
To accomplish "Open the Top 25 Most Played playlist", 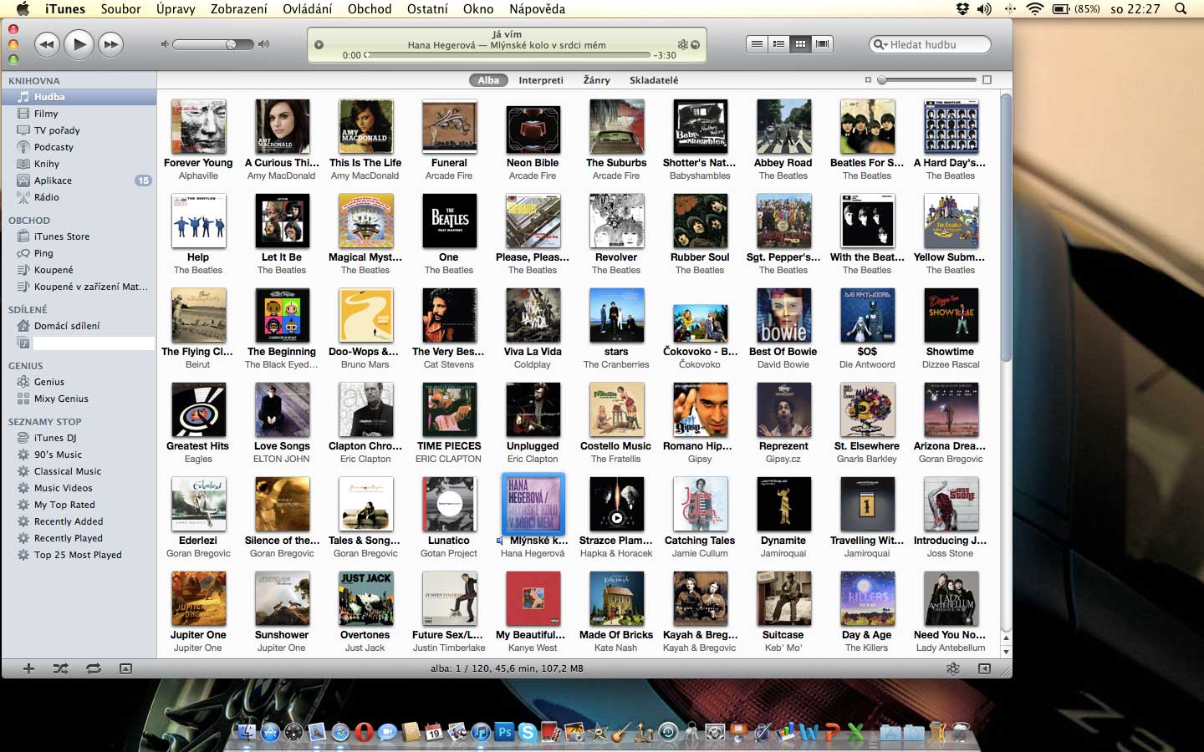I will click(x=79, y=555).
